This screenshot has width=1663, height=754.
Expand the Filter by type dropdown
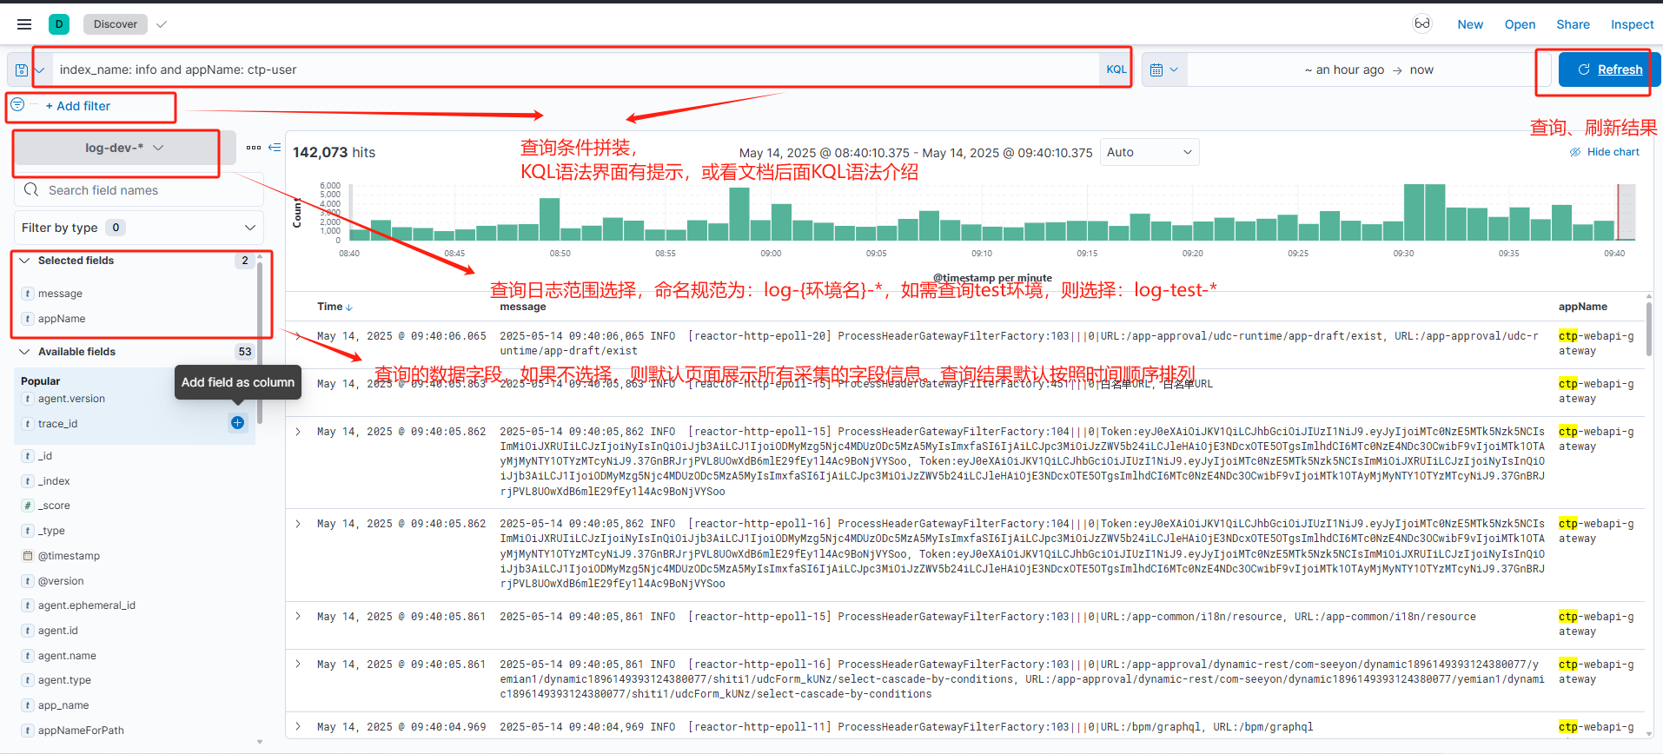[x=139, y=228]
